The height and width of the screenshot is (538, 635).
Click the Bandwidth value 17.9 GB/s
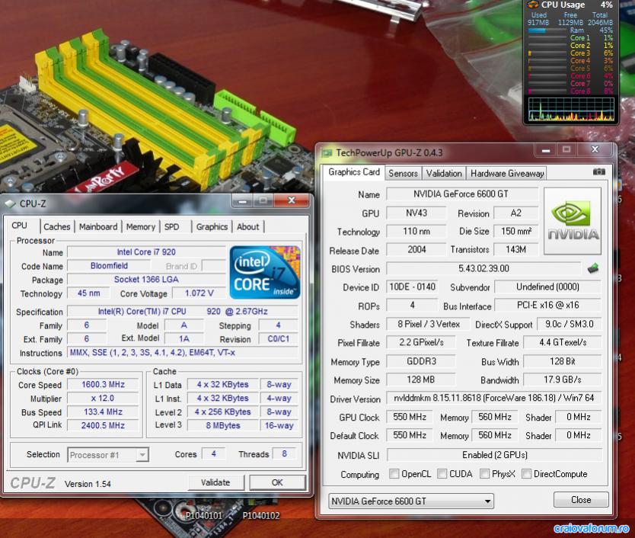pos(563,379)
